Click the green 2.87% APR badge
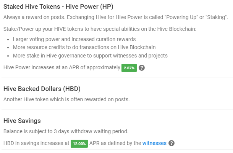This screenshot has height=153, width=233. pos(129,68)
